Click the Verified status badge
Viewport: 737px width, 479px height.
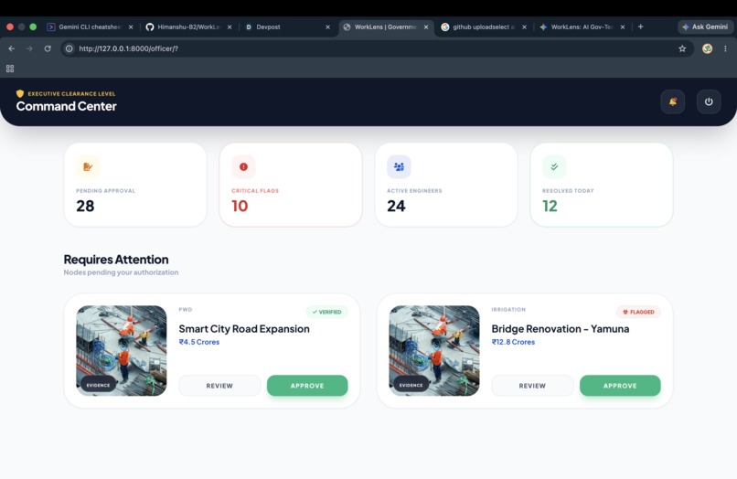tap(327, 312)
